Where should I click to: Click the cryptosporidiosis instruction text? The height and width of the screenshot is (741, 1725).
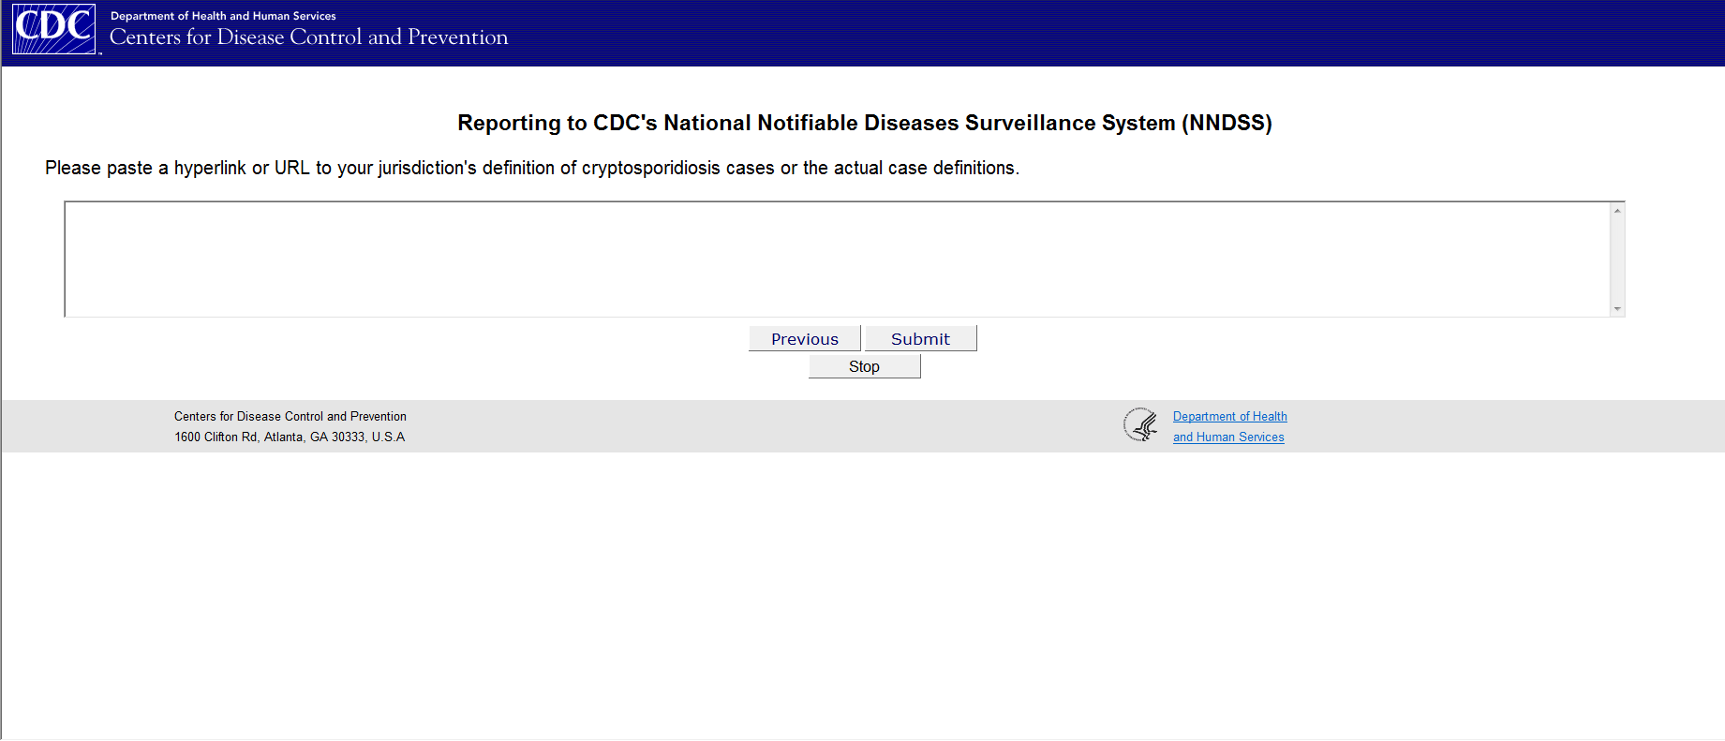point(531,168)
